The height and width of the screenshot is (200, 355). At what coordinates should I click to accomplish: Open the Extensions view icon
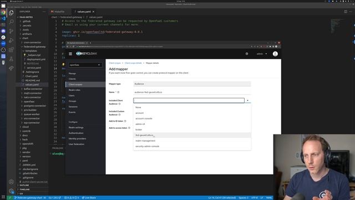[11, 49]
